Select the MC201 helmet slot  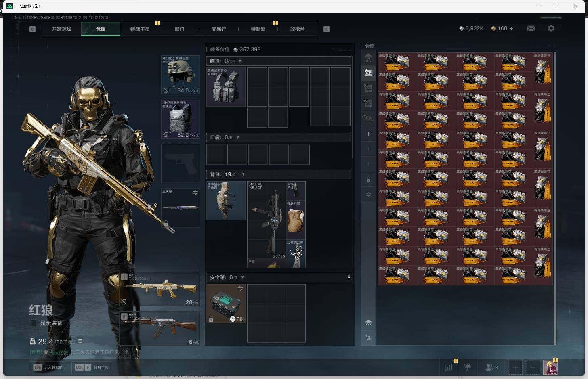[x=181, y=75]
